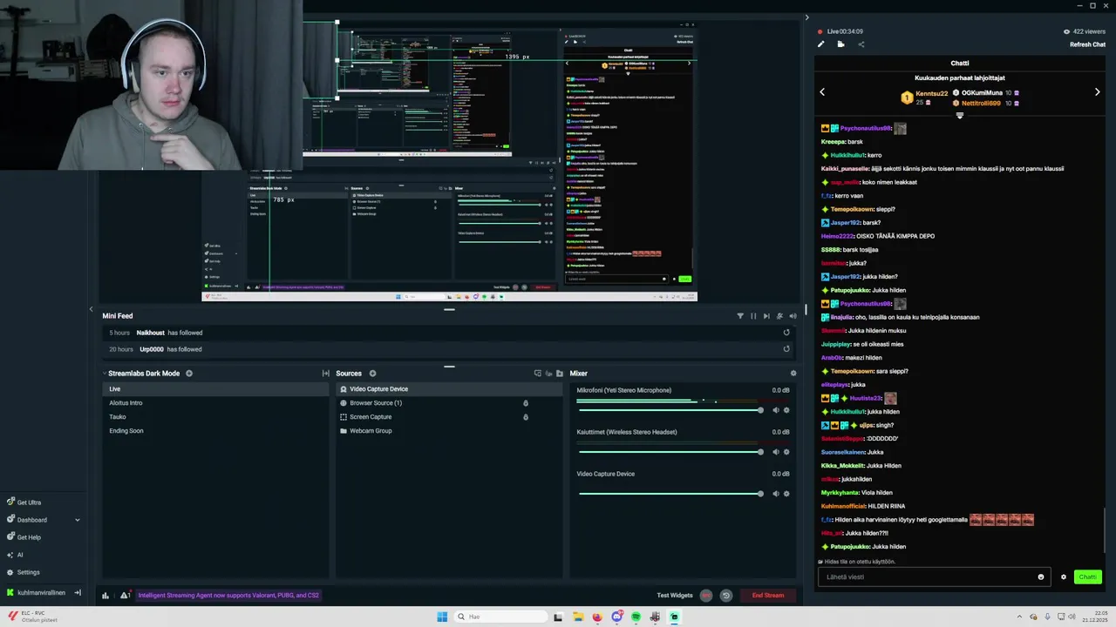This screenshot has width=1116, height=627.
Task: Toggle the replay buffer button
Action: coord(725,596)
